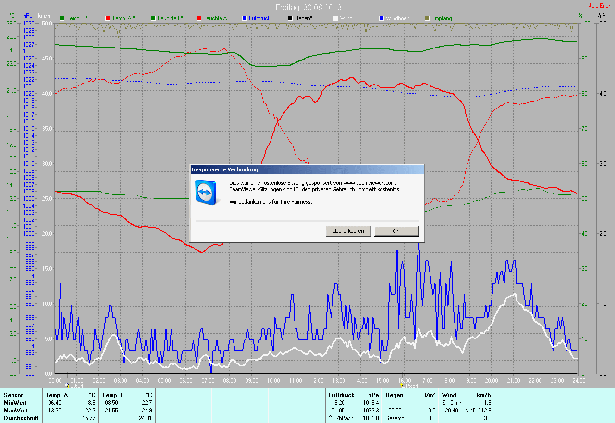Click the red Temp. A. legend square

[108, 18]
